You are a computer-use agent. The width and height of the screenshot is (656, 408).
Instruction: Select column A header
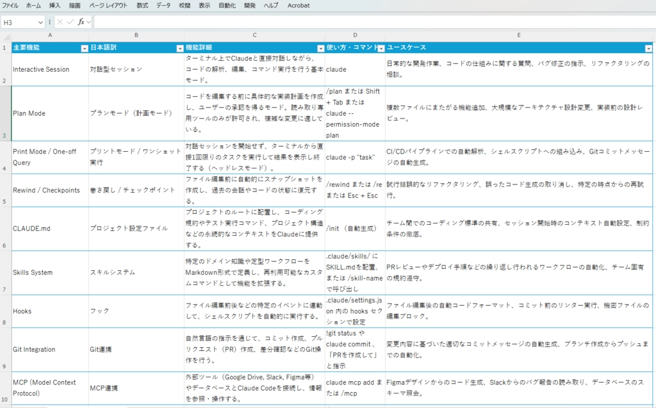pyautogui.click(x=50, y=35)
